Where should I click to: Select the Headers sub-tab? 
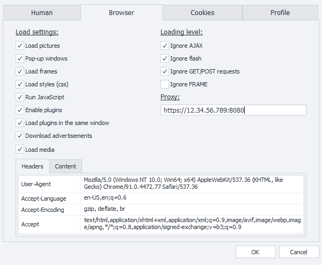point(33,166)
